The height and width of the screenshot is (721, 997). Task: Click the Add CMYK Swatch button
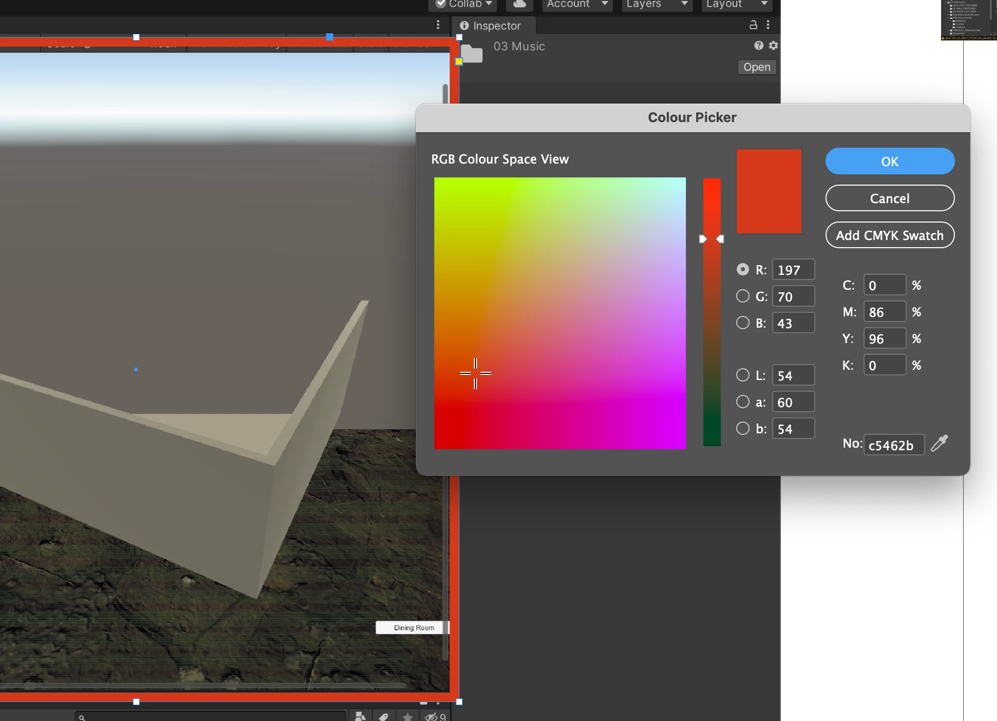[889, 235]
